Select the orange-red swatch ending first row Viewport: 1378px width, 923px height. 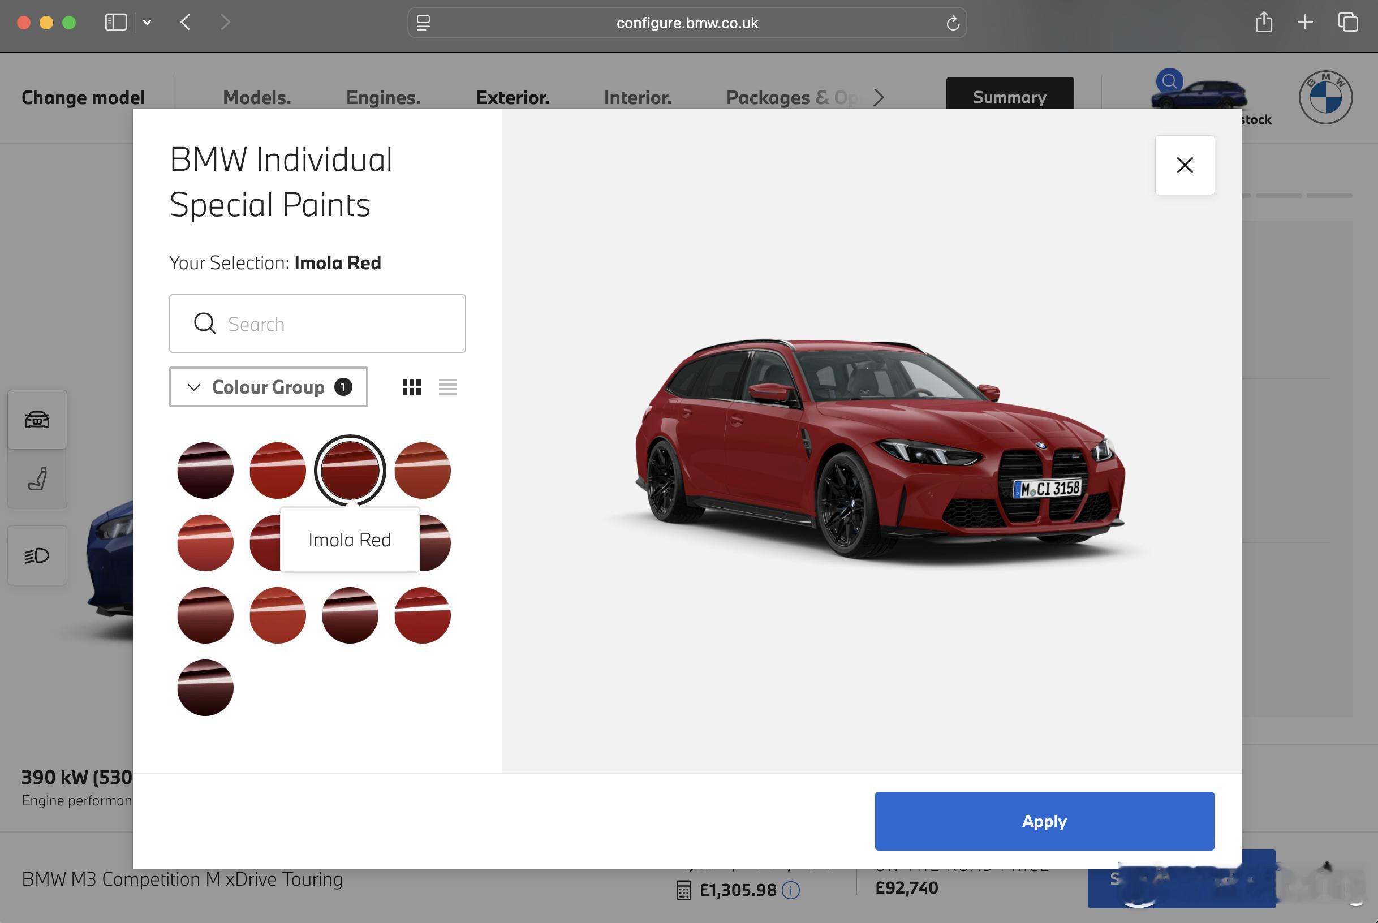423,471
